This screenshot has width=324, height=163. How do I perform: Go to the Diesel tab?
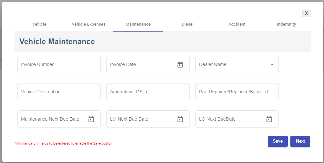tap(188, 24)
